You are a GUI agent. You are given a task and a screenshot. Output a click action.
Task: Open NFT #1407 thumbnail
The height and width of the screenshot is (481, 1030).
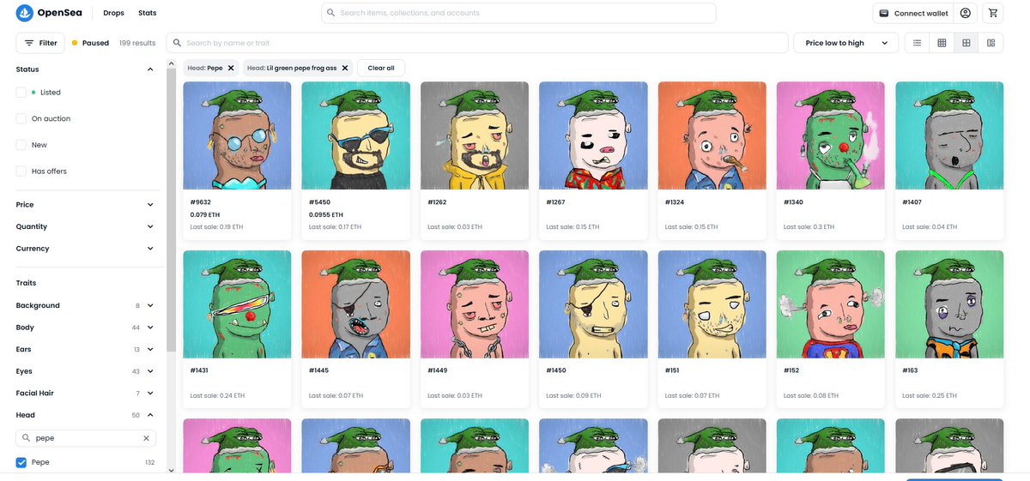tap(949, 135)
